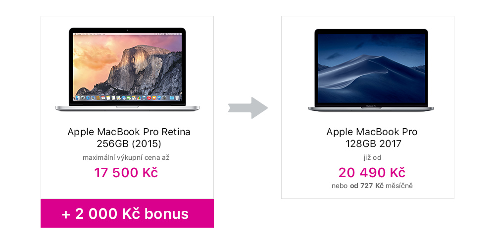Click the Finder icon in the pictured dock
Viewport: 494px width, 244px height.
click(x=78, y=98)
